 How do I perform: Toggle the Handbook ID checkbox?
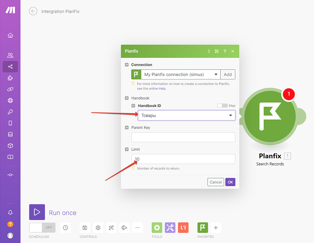tap(133, 106)
